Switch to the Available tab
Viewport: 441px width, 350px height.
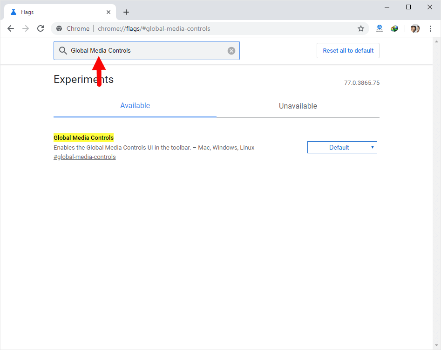click(135, 106)
